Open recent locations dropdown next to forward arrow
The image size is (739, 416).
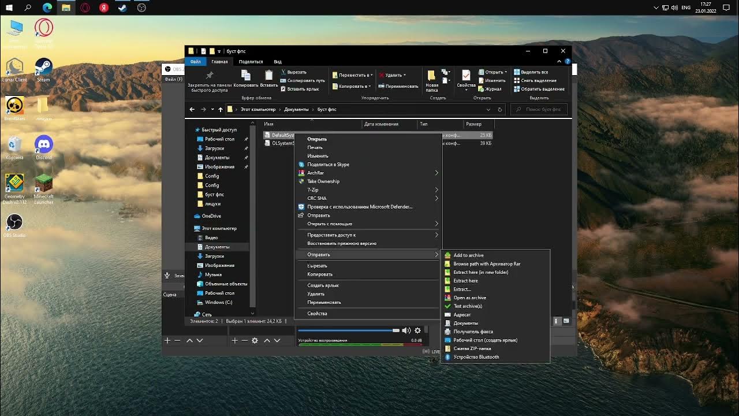tap(212, 109)
